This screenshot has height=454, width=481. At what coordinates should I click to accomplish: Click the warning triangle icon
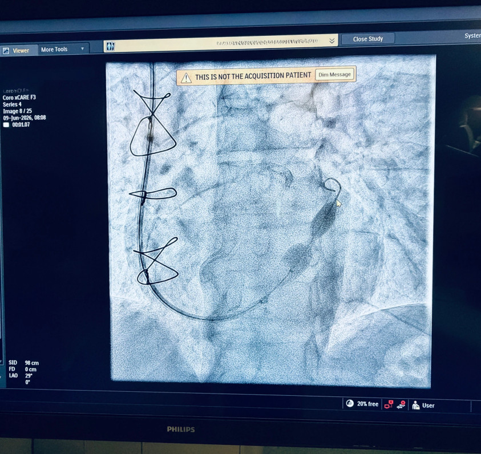tap(186, 78)
